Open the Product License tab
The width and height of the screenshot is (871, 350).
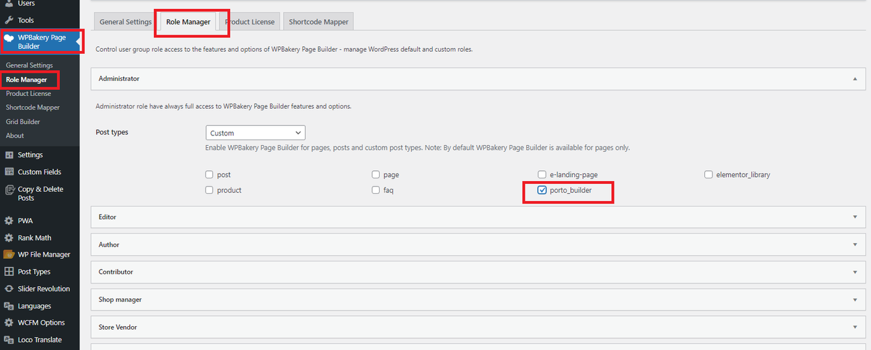[x=250, y=22]
